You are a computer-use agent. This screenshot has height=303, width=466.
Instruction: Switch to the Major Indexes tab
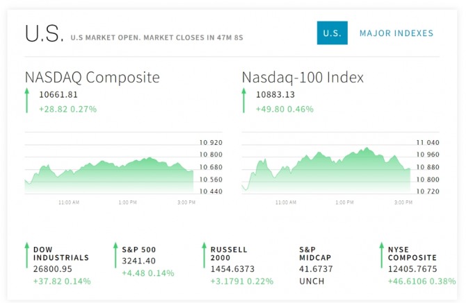click(x=396, y=33)
